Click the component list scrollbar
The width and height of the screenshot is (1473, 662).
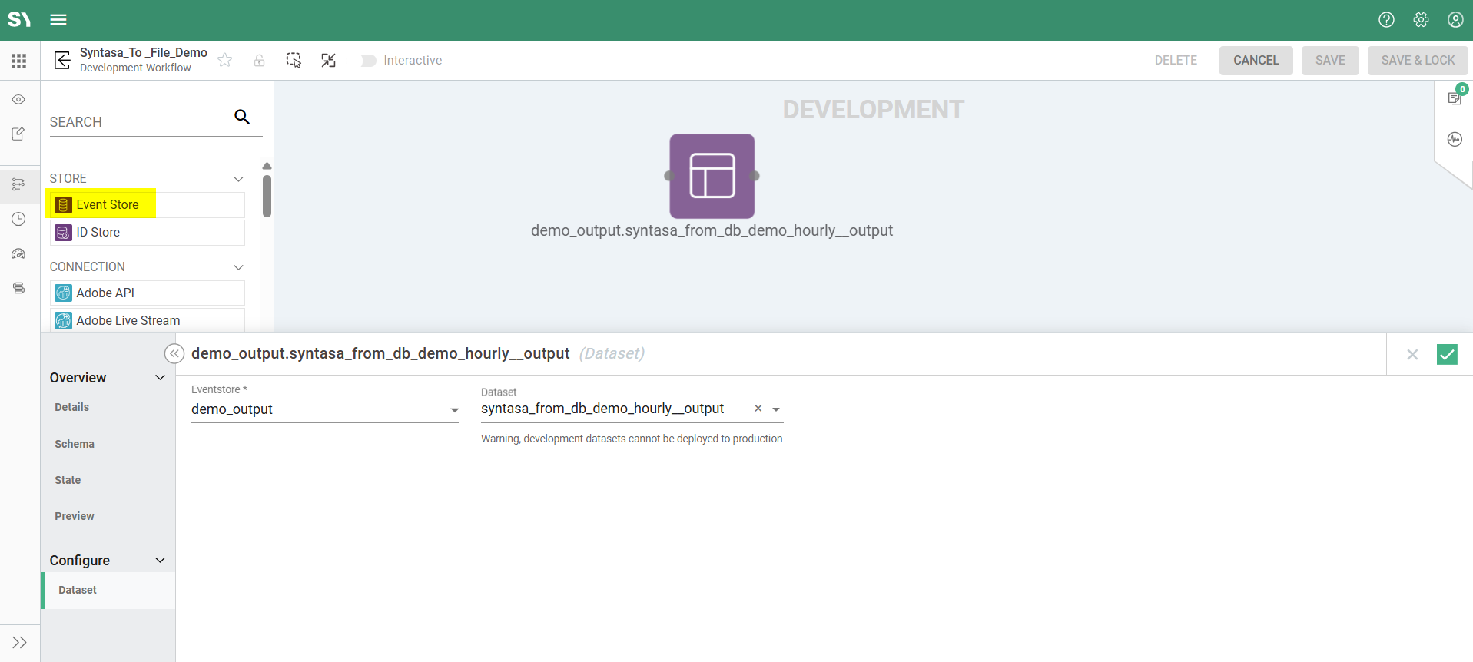267,197
